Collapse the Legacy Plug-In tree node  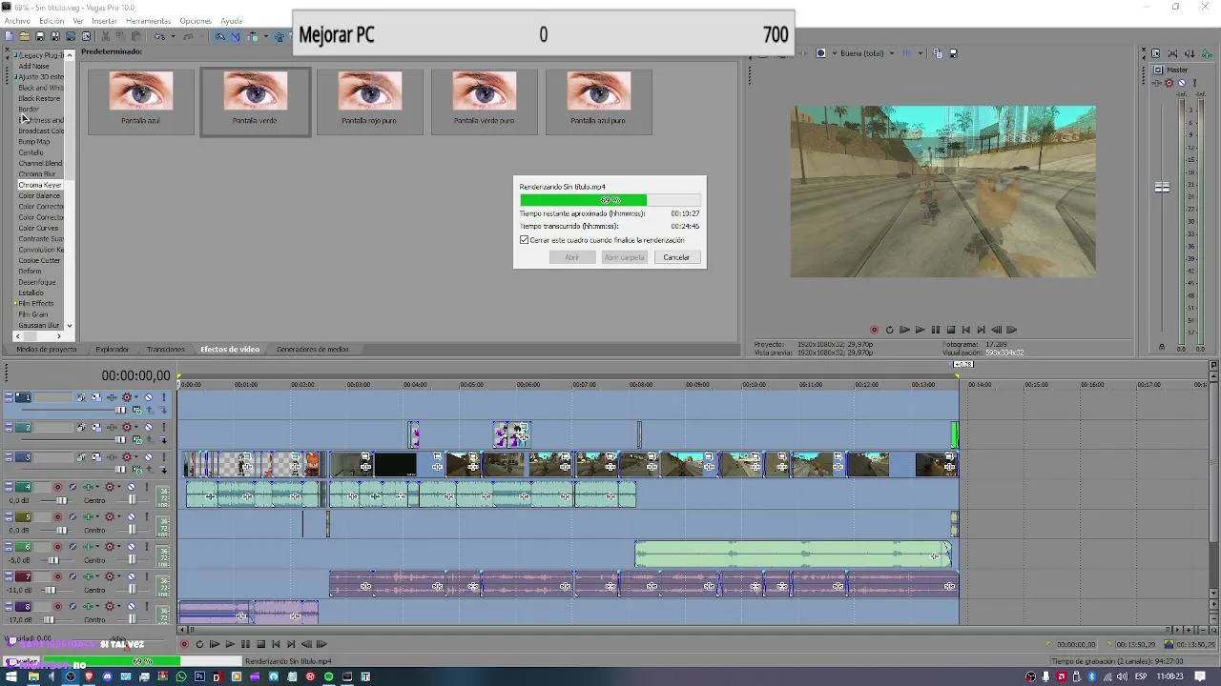16,55
